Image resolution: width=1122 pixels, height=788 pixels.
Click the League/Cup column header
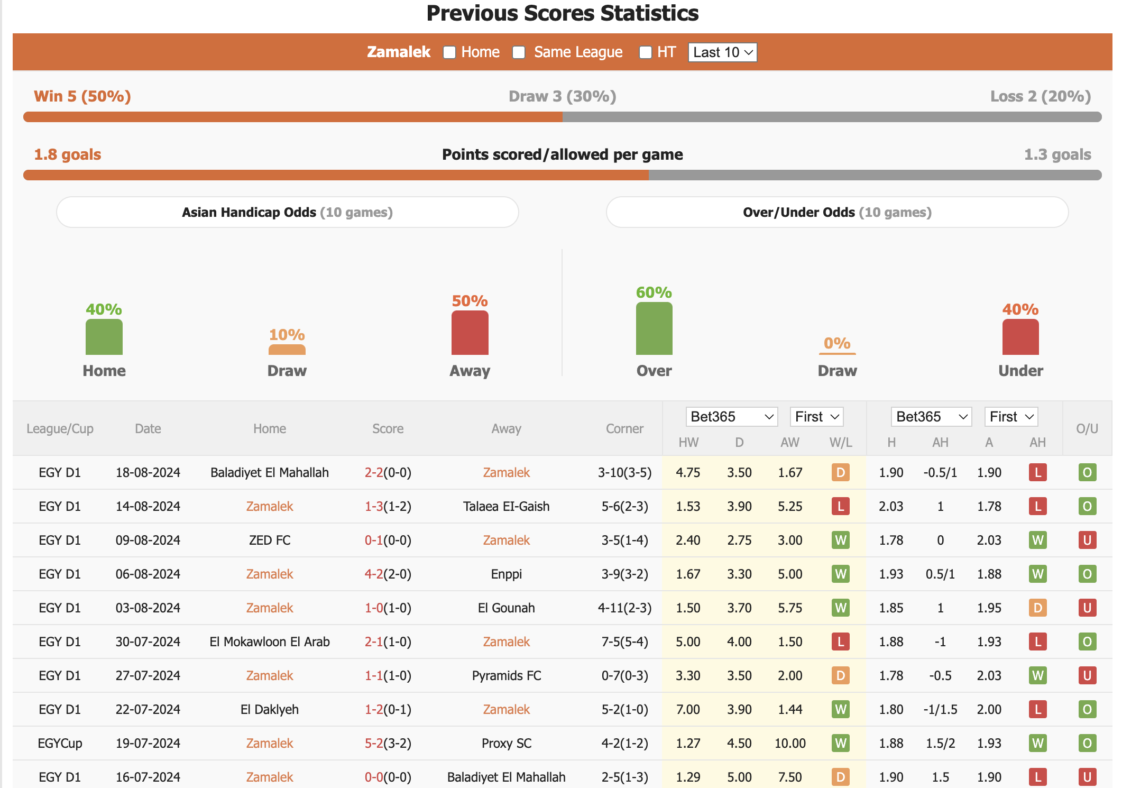click(x=60, y=428)
